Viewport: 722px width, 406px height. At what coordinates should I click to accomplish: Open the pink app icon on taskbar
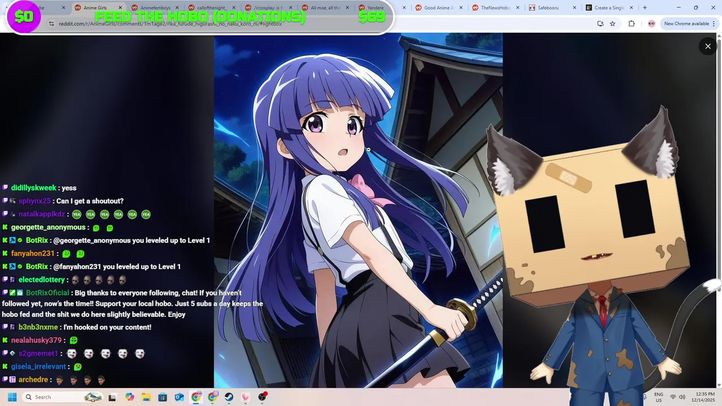(x=245, y=397)
